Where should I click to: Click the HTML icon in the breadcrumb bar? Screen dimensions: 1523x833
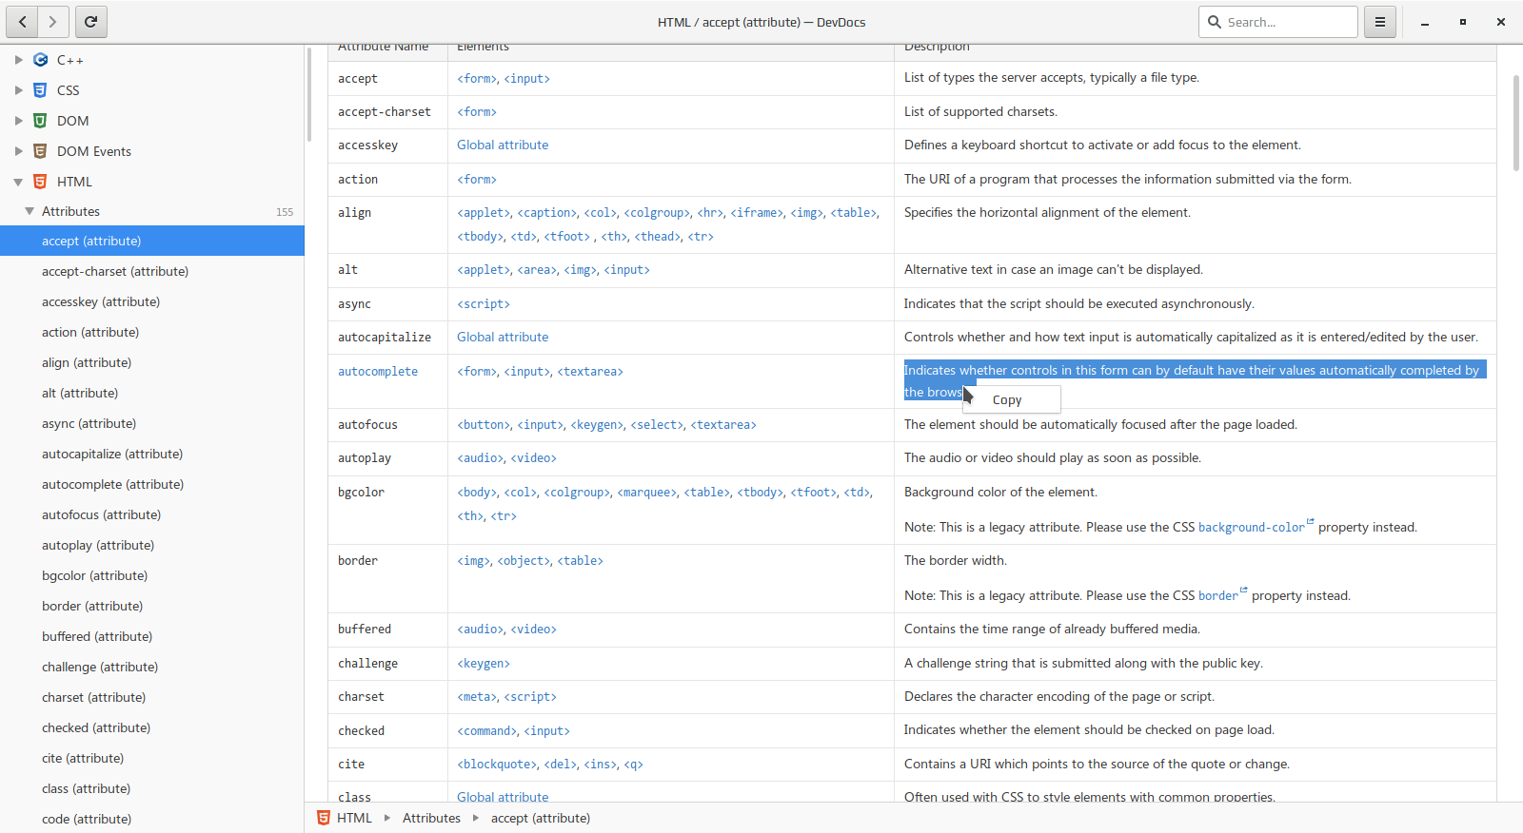coord(324,818)
